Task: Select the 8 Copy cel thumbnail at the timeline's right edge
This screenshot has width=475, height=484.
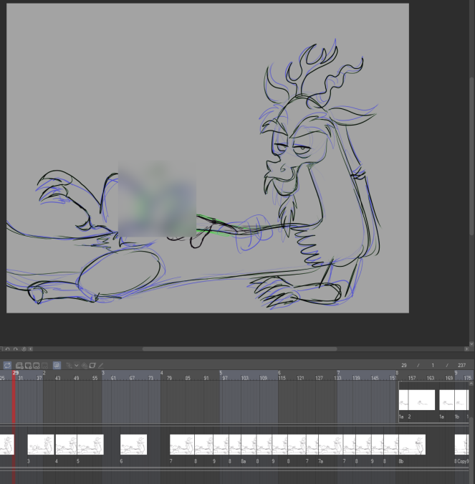Action: point(461,445)
